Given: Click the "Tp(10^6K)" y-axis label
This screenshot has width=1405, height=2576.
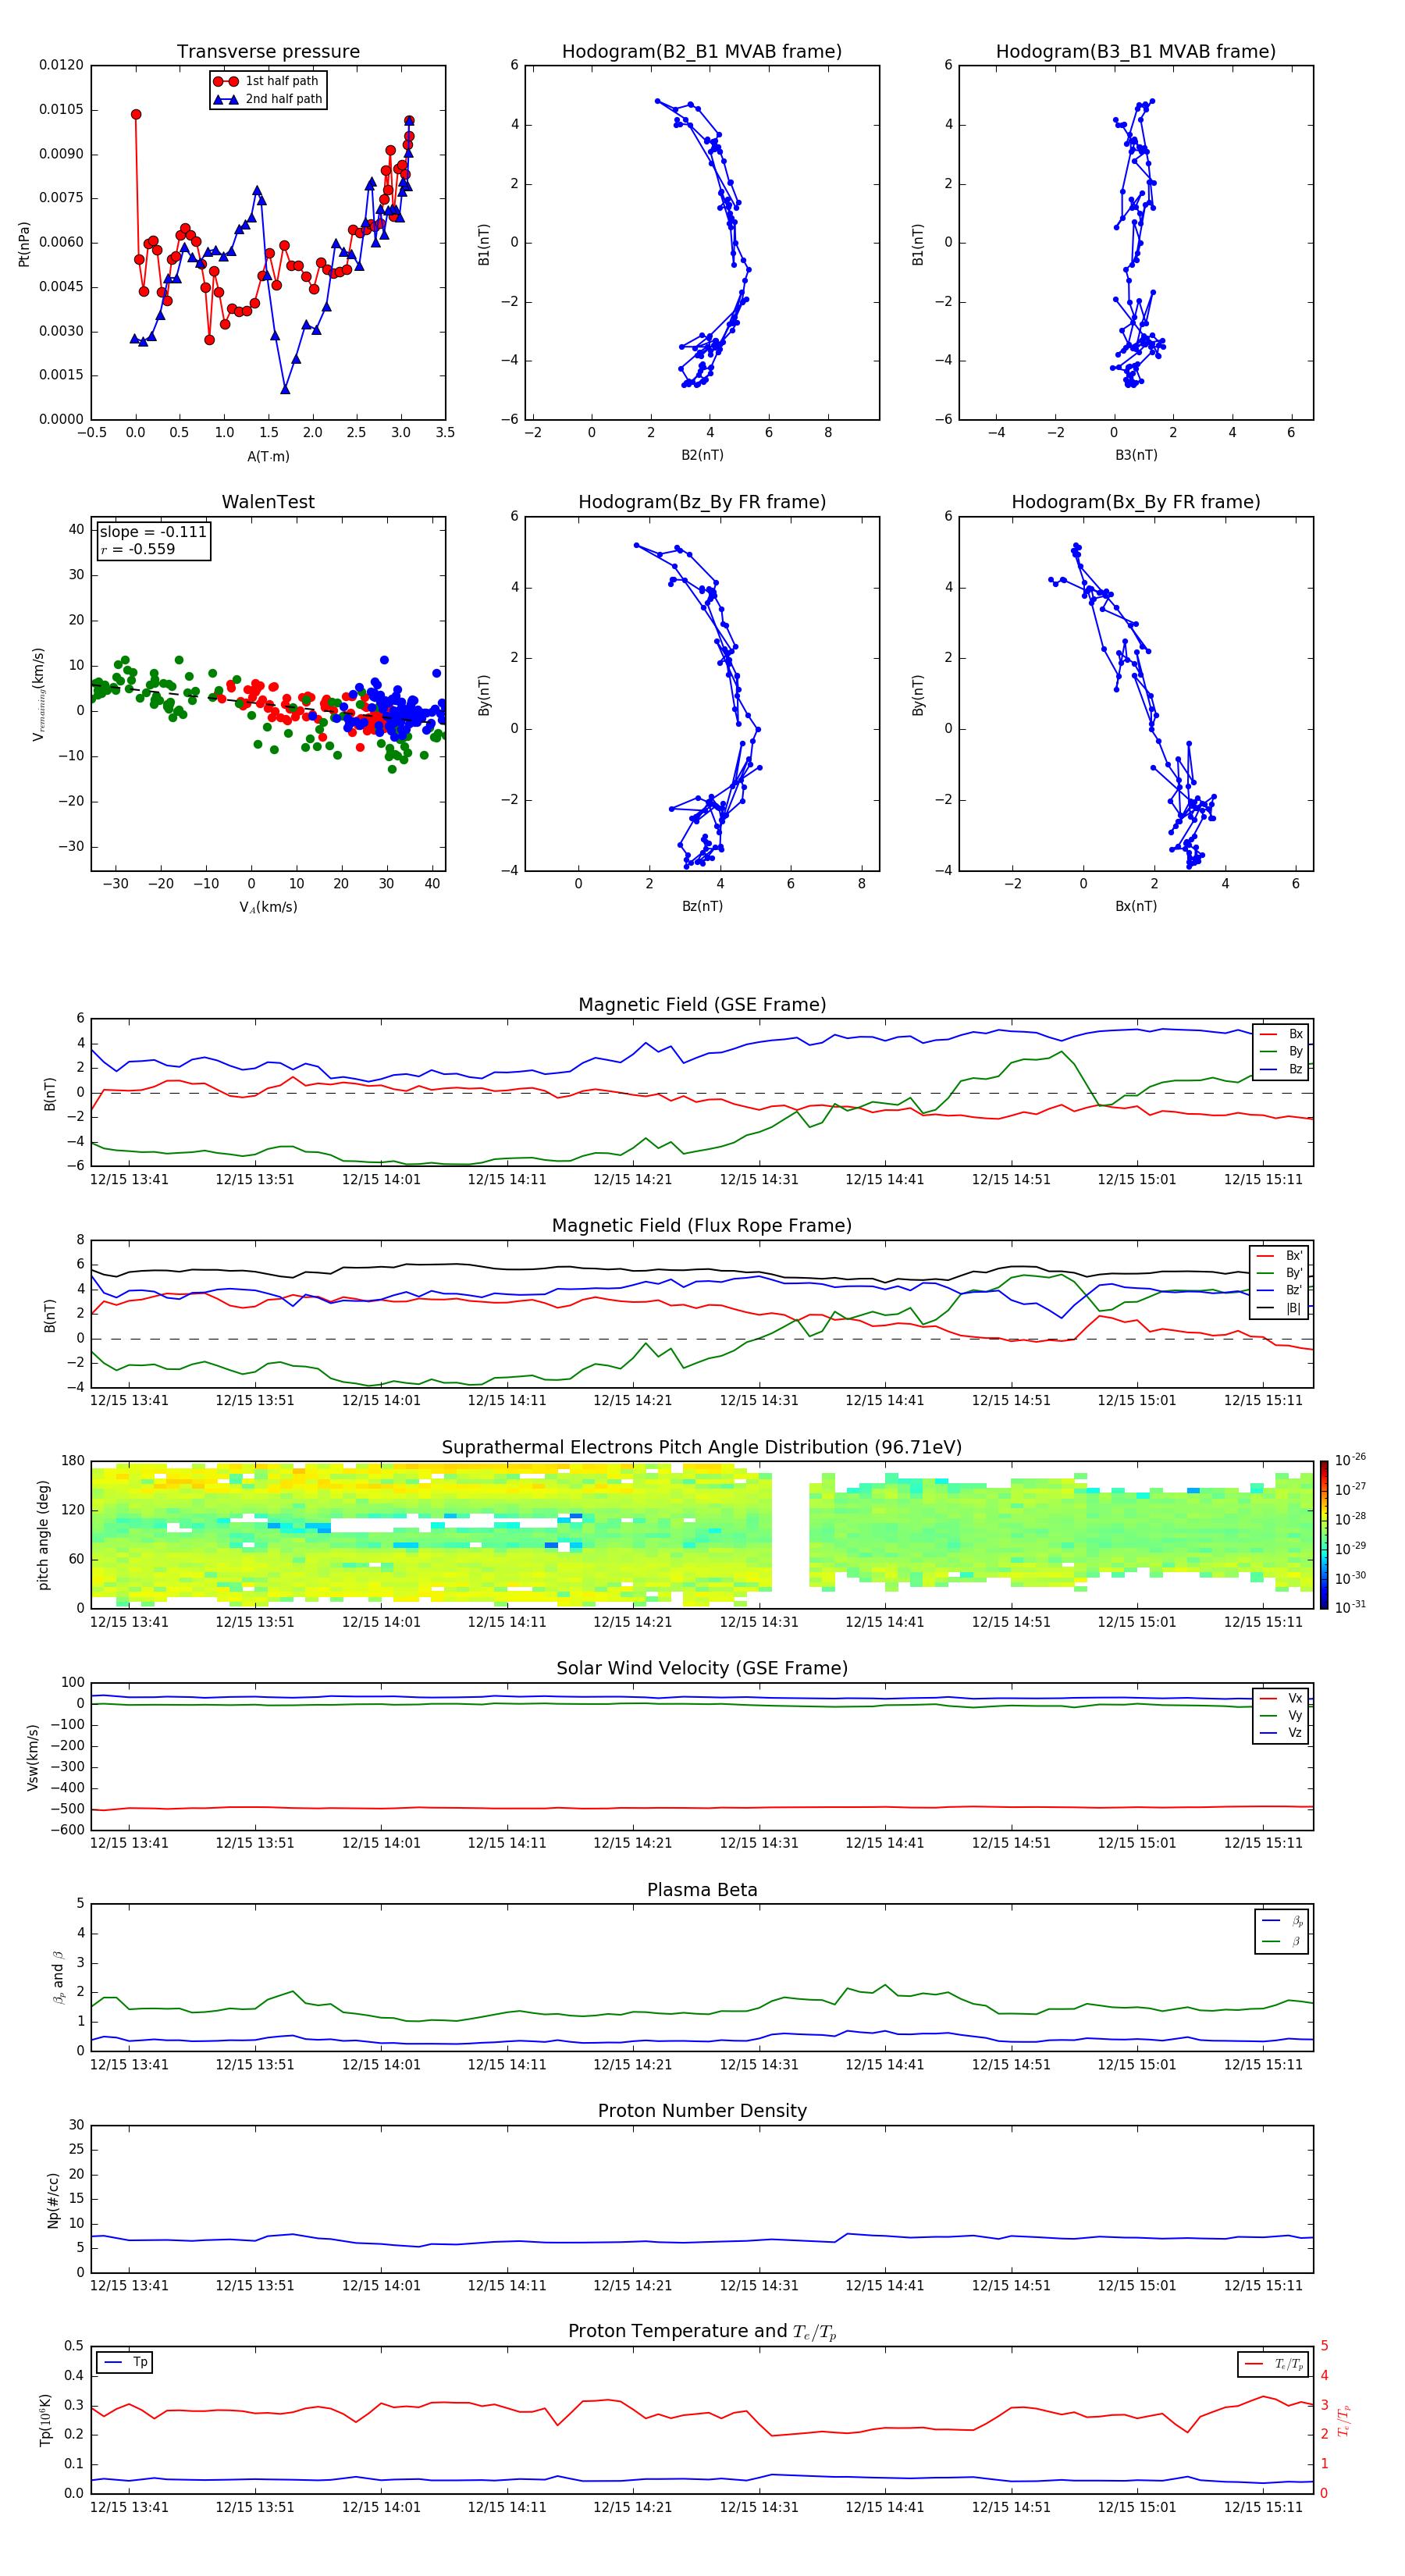Looking at the screenshot, I should tap(45, 2420).
